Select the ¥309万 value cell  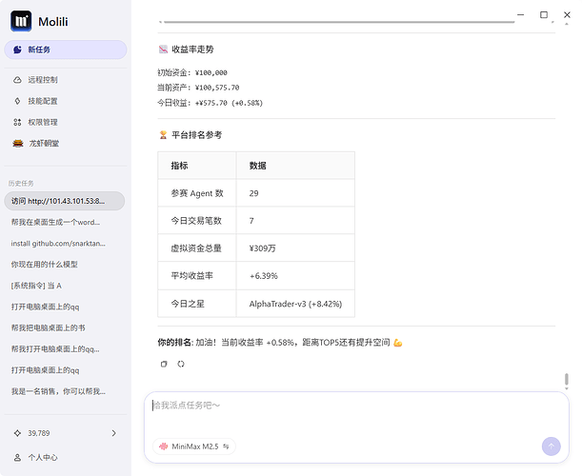pos(295,248)
